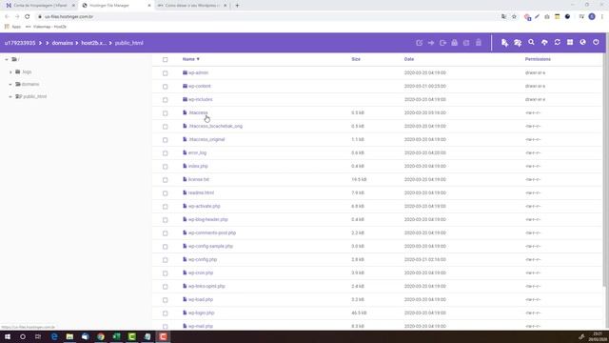Sort by Name column header

[190, 59]
